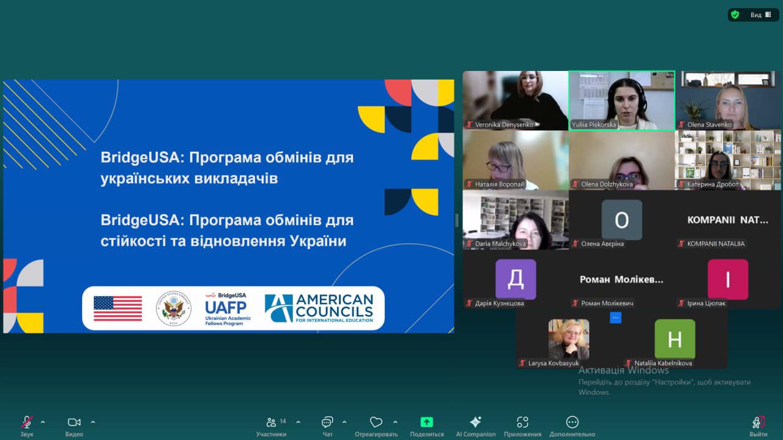Image resolution: width=783 pixels, height=440 pixels.
Task: Expand the chat options chevron
Action: pos(344,422)
